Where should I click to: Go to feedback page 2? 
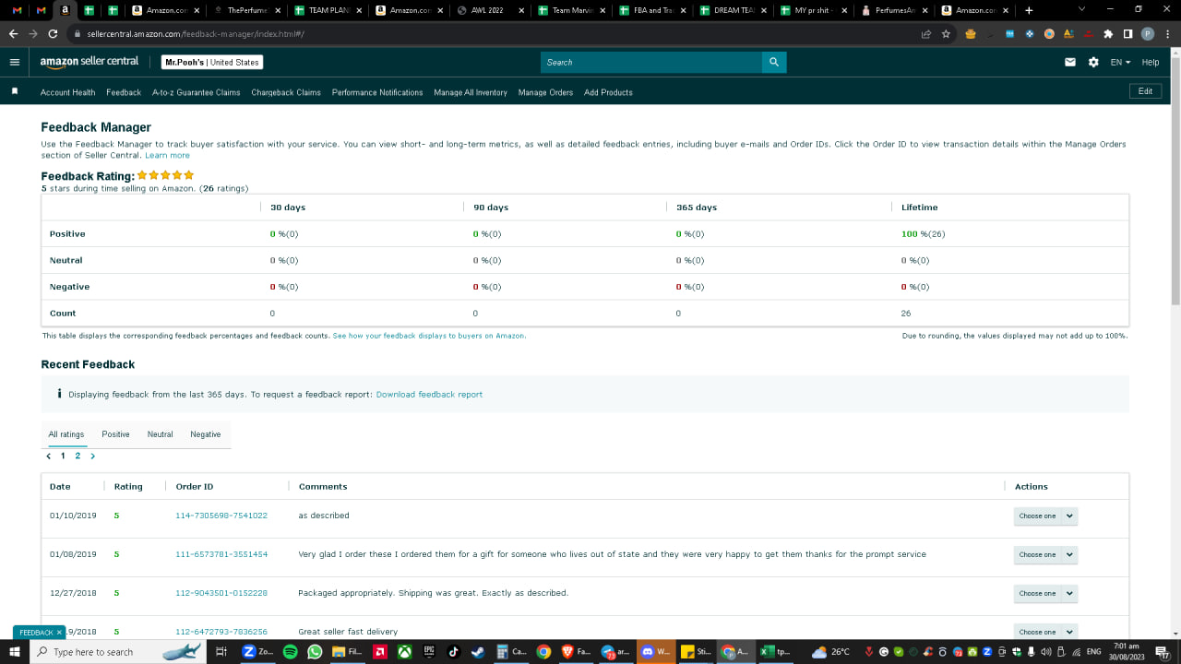tap(78, 456)
